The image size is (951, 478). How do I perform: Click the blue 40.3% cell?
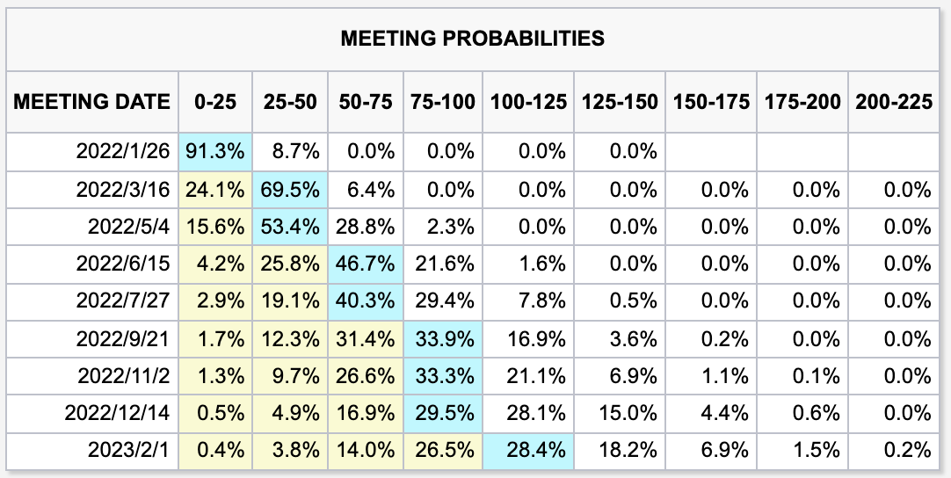coord(365,301)
